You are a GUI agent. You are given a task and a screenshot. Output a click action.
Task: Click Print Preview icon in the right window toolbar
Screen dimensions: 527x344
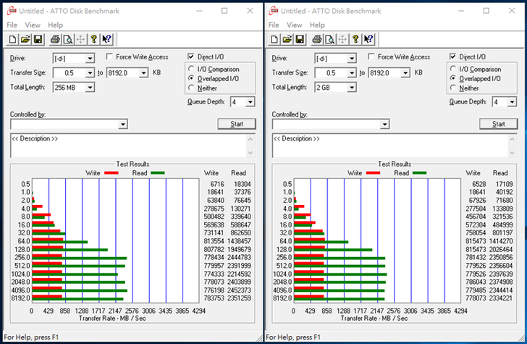329,39
